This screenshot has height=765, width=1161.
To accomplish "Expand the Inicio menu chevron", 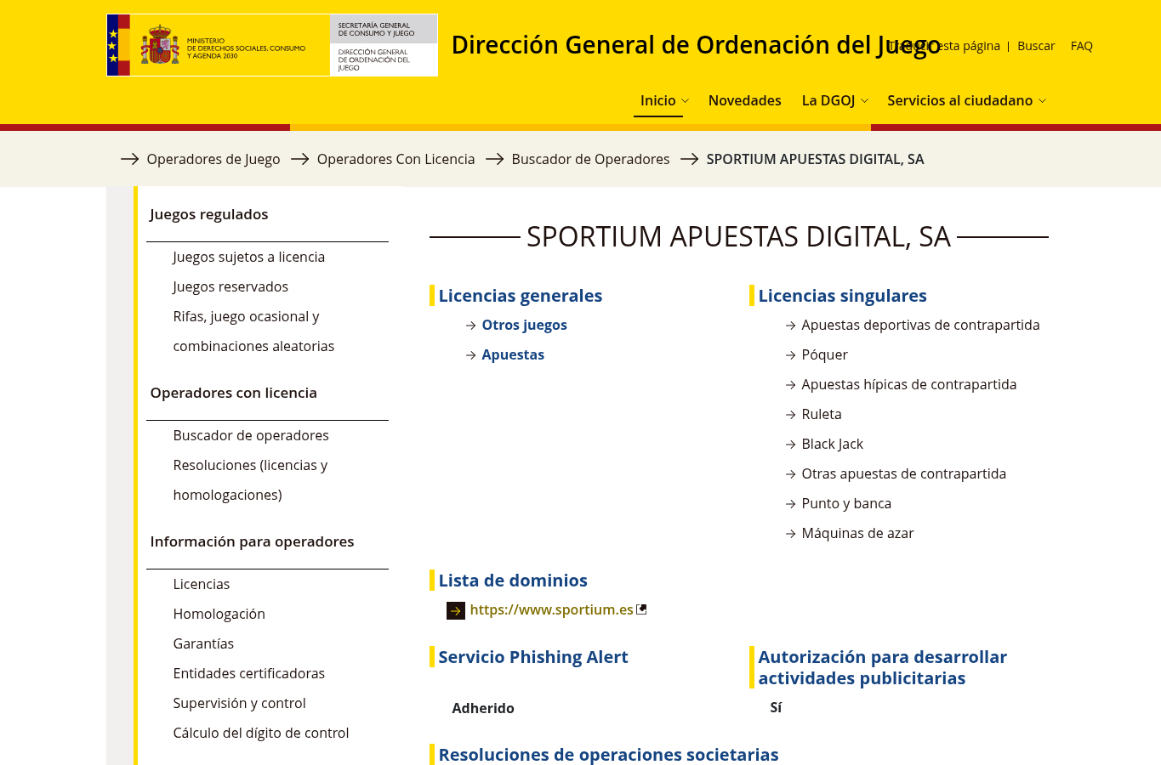I will [686, 101].
